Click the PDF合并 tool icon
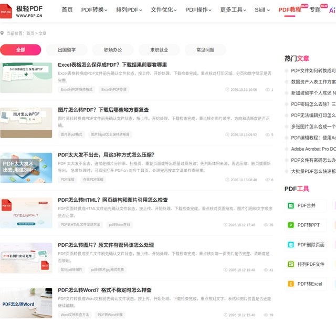The height and width of the screenshot is (323, 336). click(x=291, y=206)
